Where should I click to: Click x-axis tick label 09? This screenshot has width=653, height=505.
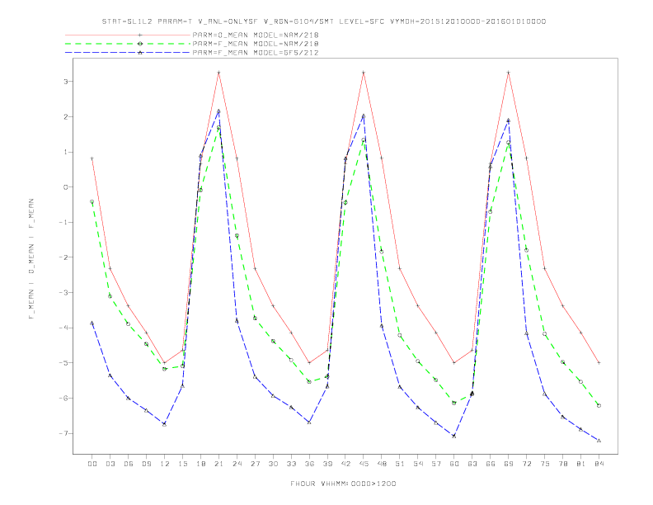[146, 464]
